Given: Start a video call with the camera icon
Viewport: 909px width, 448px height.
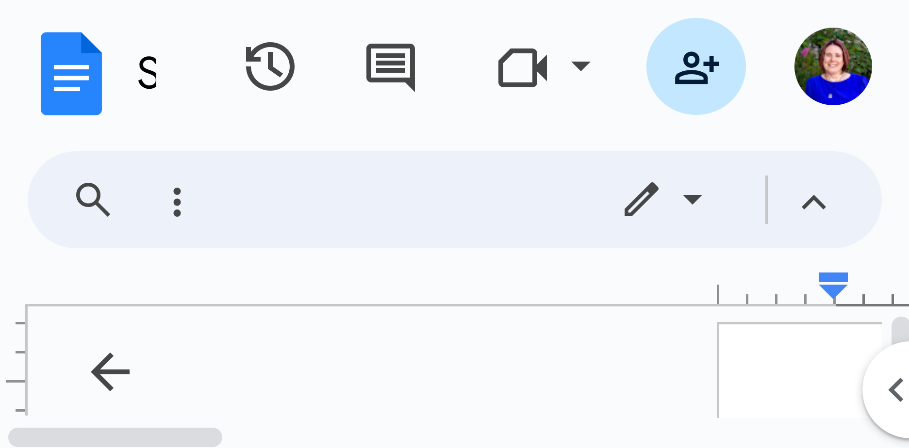Looking at the screenshot, I should pyautogui.click(x=523, y=67).
